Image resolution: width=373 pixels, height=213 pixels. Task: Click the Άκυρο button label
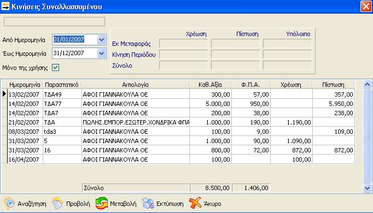click(x=212, y=204)
